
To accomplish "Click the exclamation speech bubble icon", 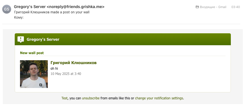I will coord(21,39).
